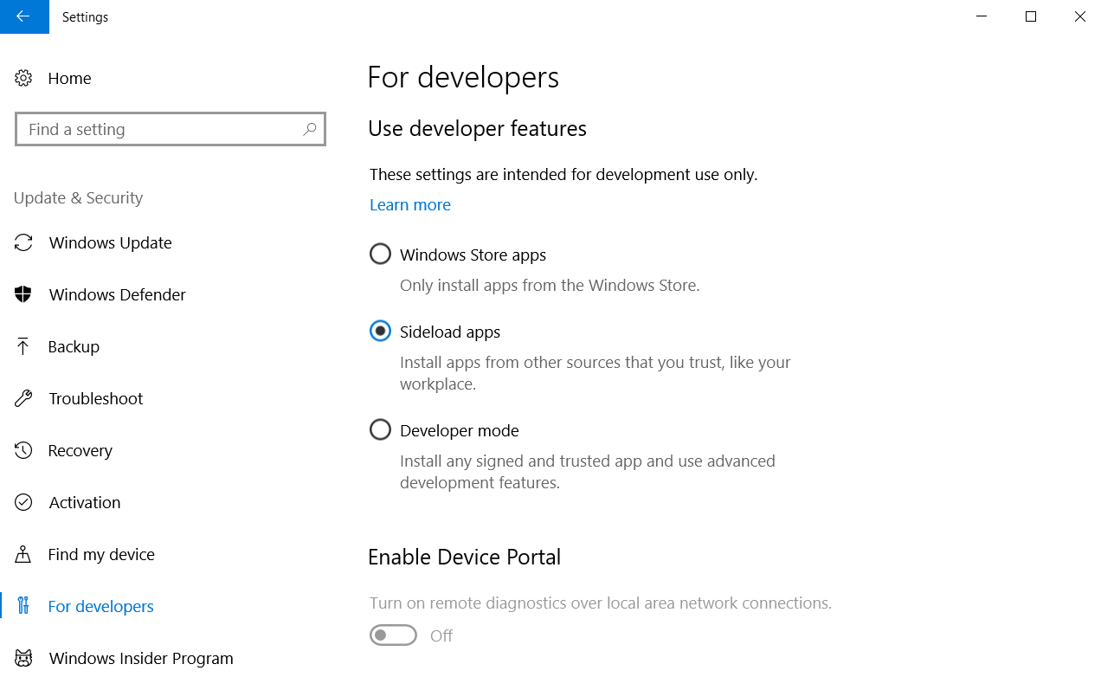This screenshot has width=1101, height=690.
Task: Click text 'Only install apps from the Windows Store.'
Action: pos(550,285)
